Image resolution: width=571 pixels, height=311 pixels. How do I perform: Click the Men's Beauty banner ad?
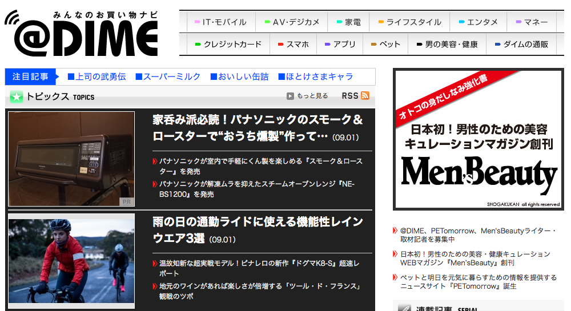pyautogui.click(x=478, y=139)
